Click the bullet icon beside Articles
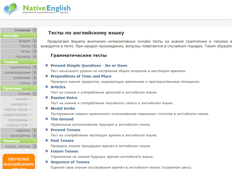The width and height of the screenshot is (232, 169). pyautogui.click(x=47, y=87)
